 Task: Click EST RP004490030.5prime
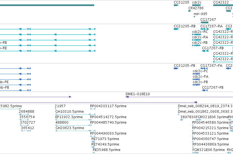tap(108, 133)
